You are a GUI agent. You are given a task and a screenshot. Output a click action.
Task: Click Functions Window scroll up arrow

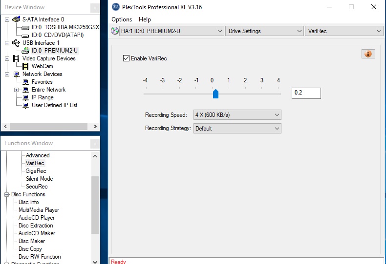point(95,156)
